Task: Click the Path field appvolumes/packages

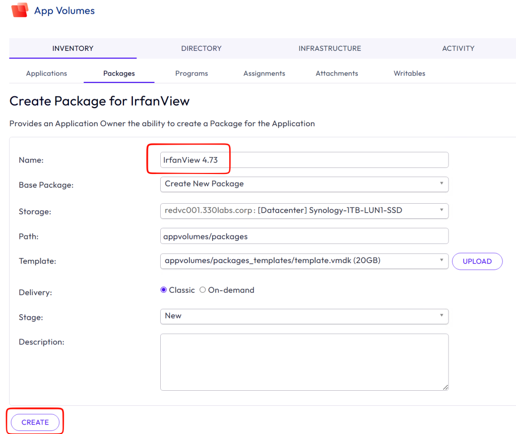Action: tap(304, 236)
